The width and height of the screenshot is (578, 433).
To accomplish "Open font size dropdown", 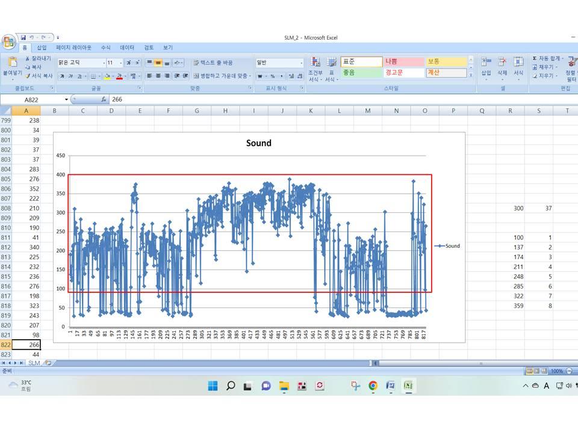I will 121,63.
